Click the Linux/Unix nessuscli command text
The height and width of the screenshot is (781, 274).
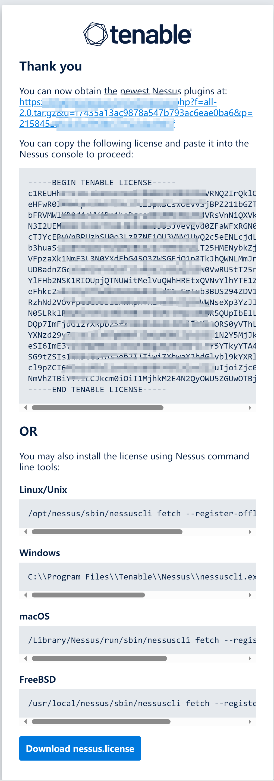click(x=142, y=514)
